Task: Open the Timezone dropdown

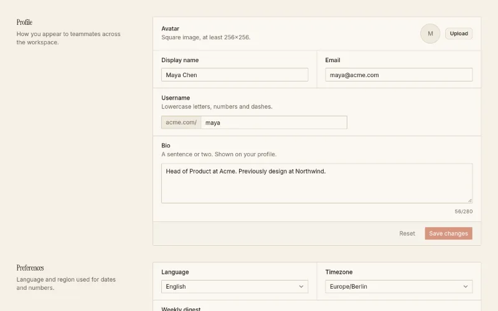Action: click(398, 287)
